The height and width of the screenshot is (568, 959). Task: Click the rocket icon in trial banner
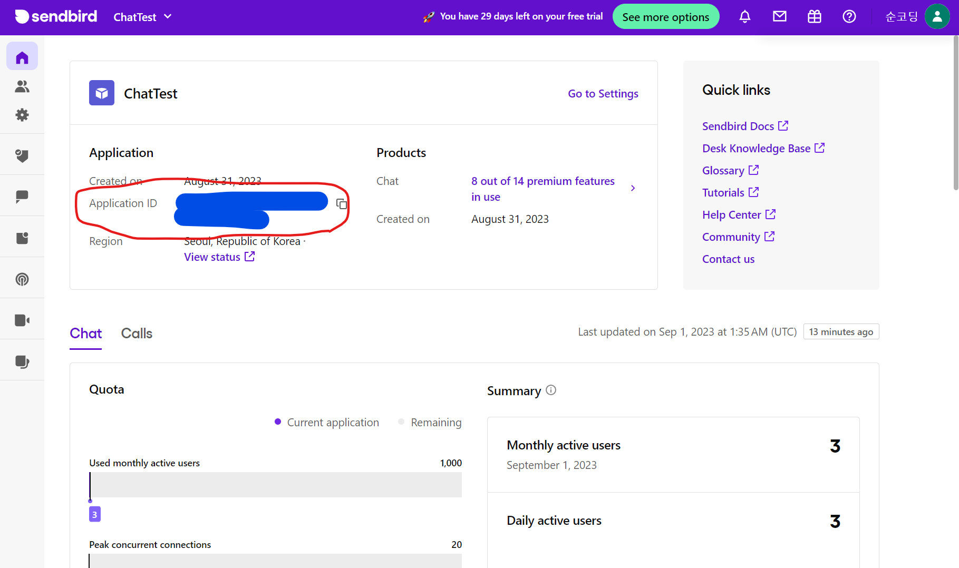(429, 17)
